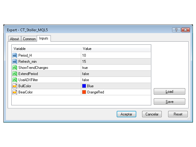Change UseADXFilter value false

pos(116,80)
